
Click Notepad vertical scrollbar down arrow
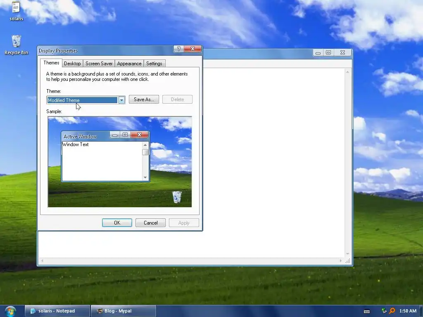[x=347, y=254]
